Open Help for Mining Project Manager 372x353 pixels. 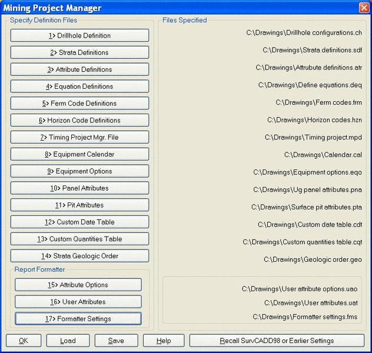point(164,341)
